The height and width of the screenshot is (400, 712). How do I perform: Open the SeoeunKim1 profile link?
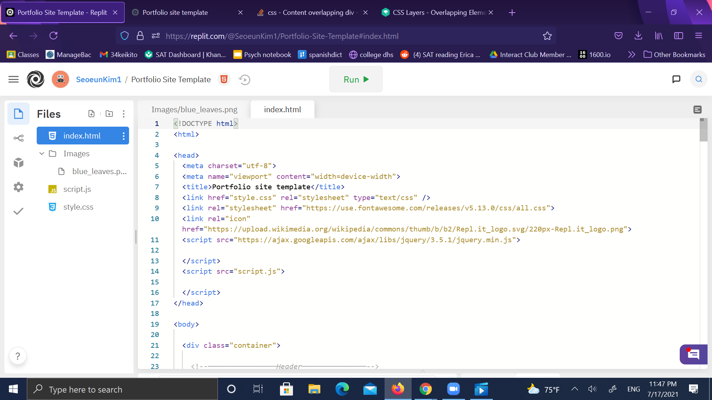point(99,80)
